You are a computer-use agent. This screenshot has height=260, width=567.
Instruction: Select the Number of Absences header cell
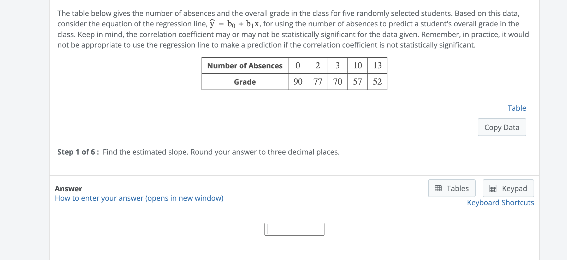click(245, 66)
